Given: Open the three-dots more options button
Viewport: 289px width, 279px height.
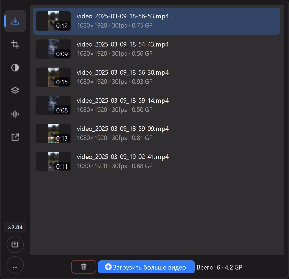Looking at the screenshot, I should click(15, 265).
